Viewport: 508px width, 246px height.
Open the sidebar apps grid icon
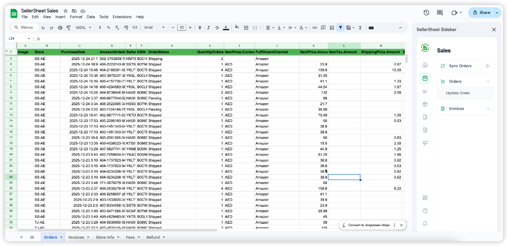(425, 198)
